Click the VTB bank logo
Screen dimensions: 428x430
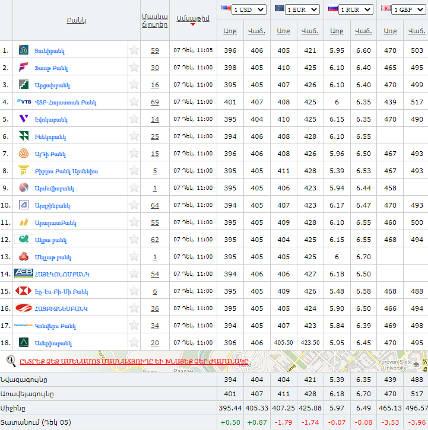(24, 102)
